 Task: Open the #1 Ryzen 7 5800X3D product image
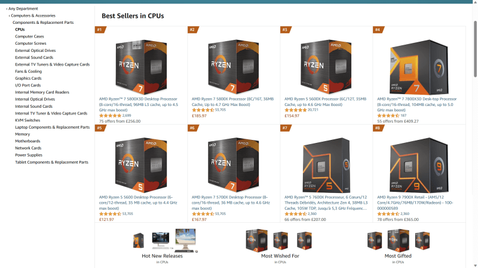[141, 67]
